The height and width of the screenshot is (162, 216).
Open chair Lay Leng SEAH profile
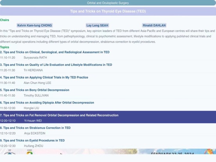point(97,25)
